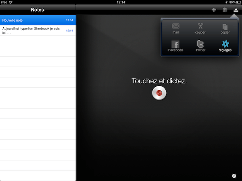Tap the 12:14 clock in status bar
This screenshot has height=181, width=242.
(121, 2)
